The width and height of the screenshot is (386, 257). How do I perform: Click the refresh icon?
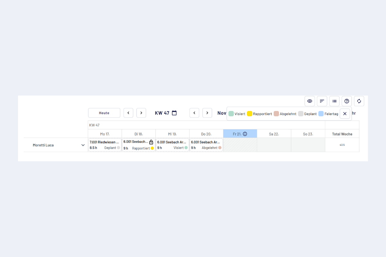coord(359,101)
